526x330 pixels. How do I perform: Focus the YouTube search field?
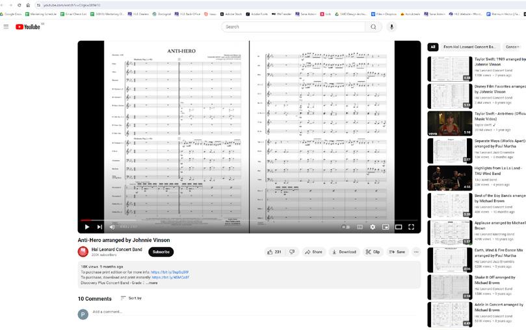click(x=293, y=27)
